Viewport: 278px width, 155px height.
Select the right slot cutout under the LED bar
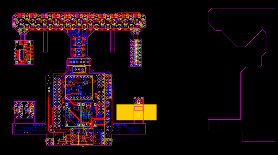(x=113, y=42)
